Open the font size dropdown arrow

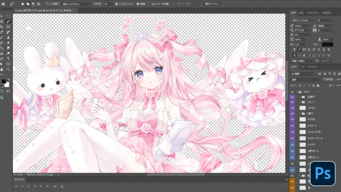[x=310, y=26]
